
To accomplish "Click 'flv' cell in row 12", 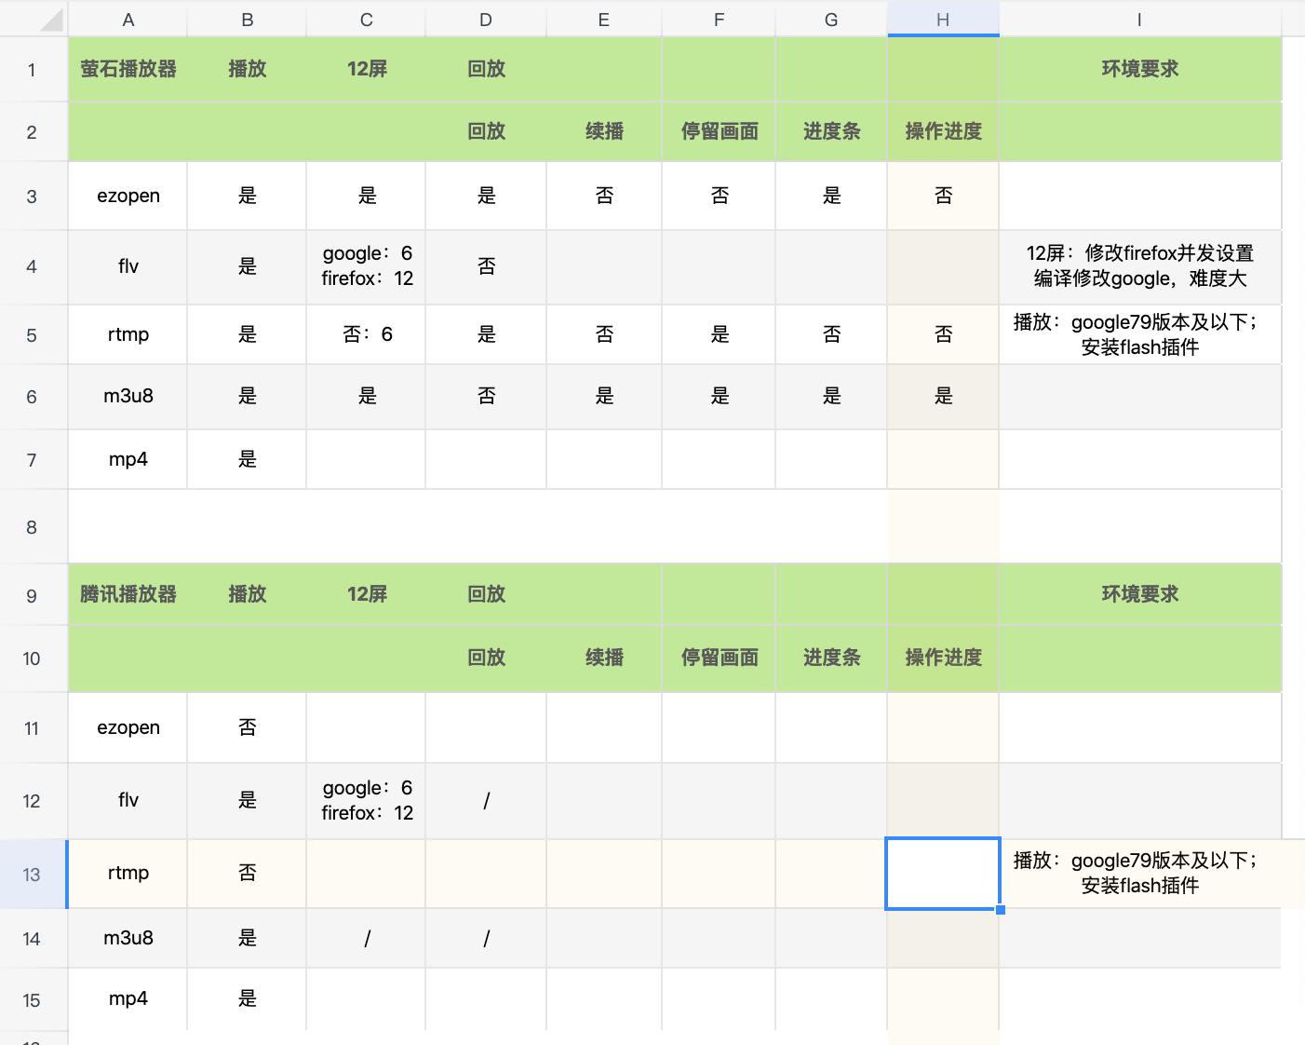I will click(x=128, y=800).
